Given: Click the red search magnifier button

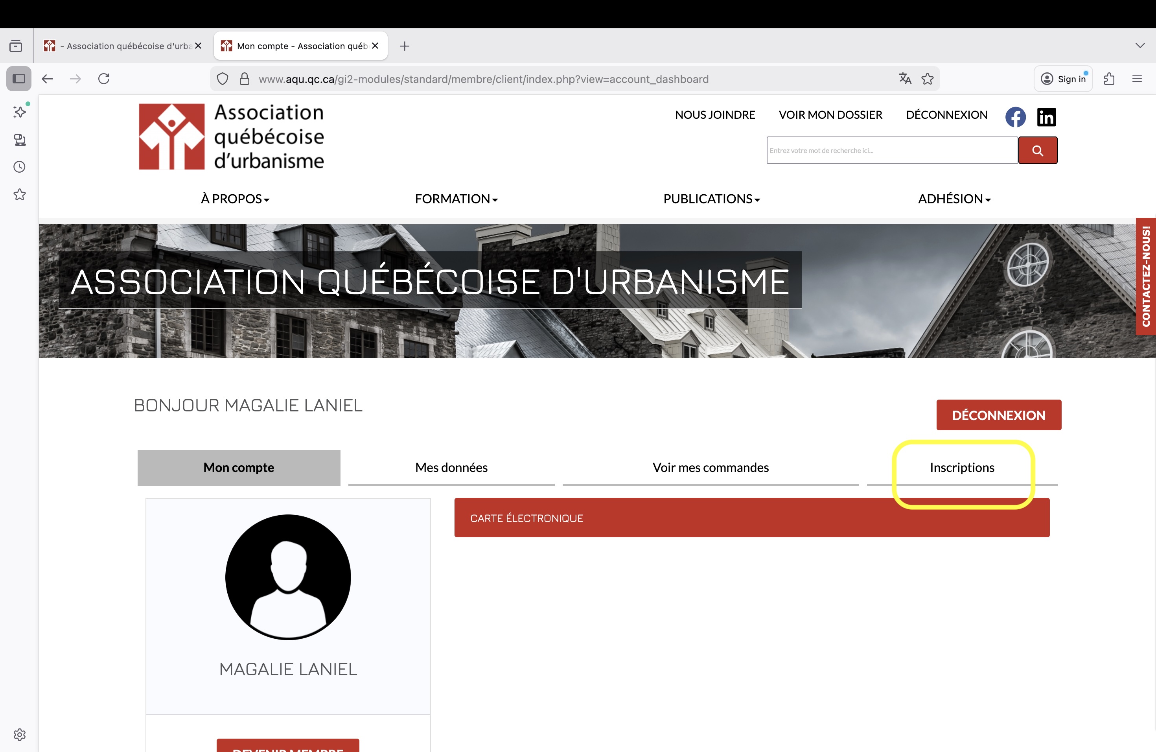Looking at the screenshot, I should click(1038, 151).
